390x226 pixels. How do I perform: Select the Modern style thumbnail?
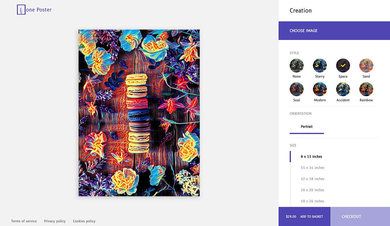tap(320, 90)
